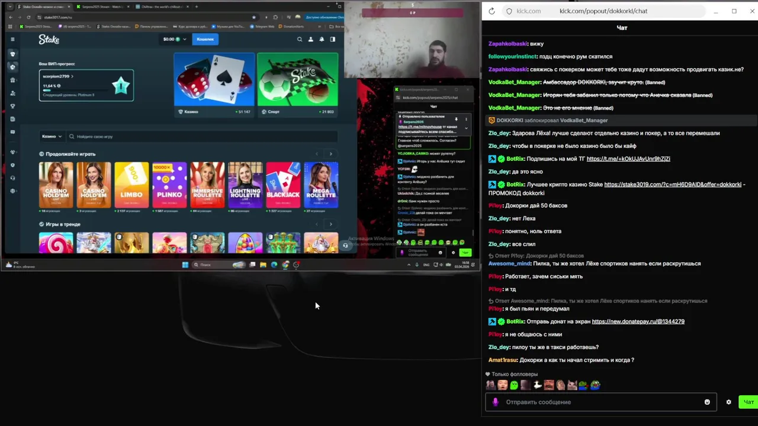Screen dimensions: 758x426
Task: Select the casino icon in Stake sidebar
Action: 12,54
